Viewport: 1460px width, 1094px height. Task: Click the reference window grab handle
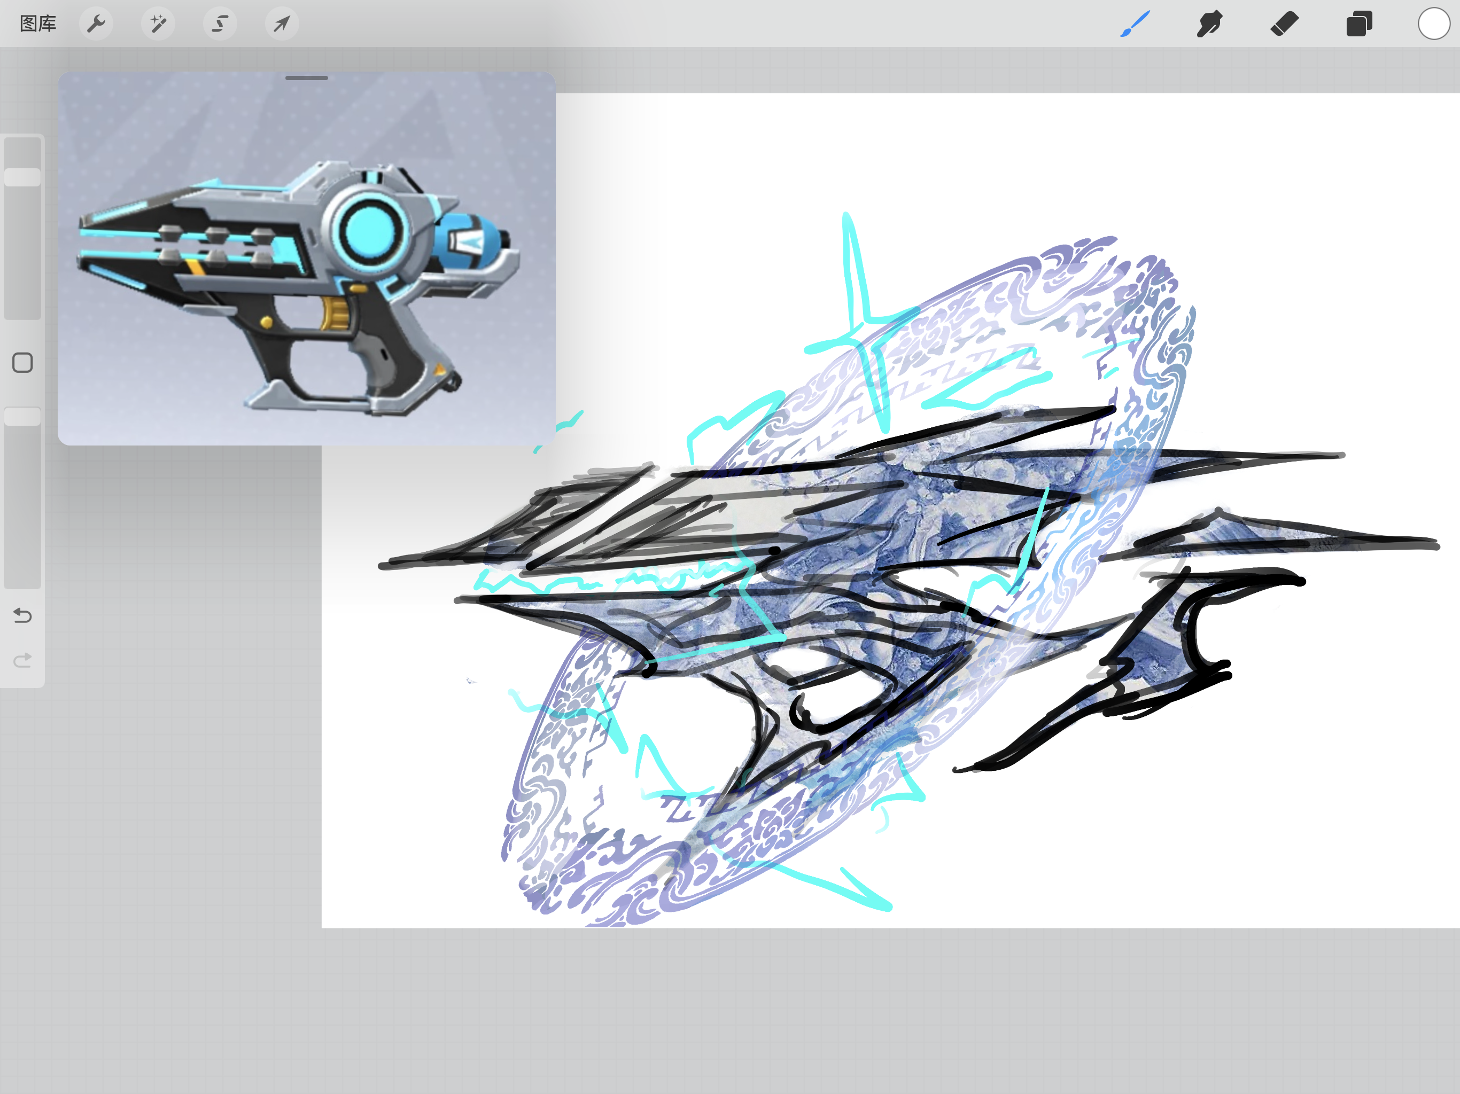306,78
